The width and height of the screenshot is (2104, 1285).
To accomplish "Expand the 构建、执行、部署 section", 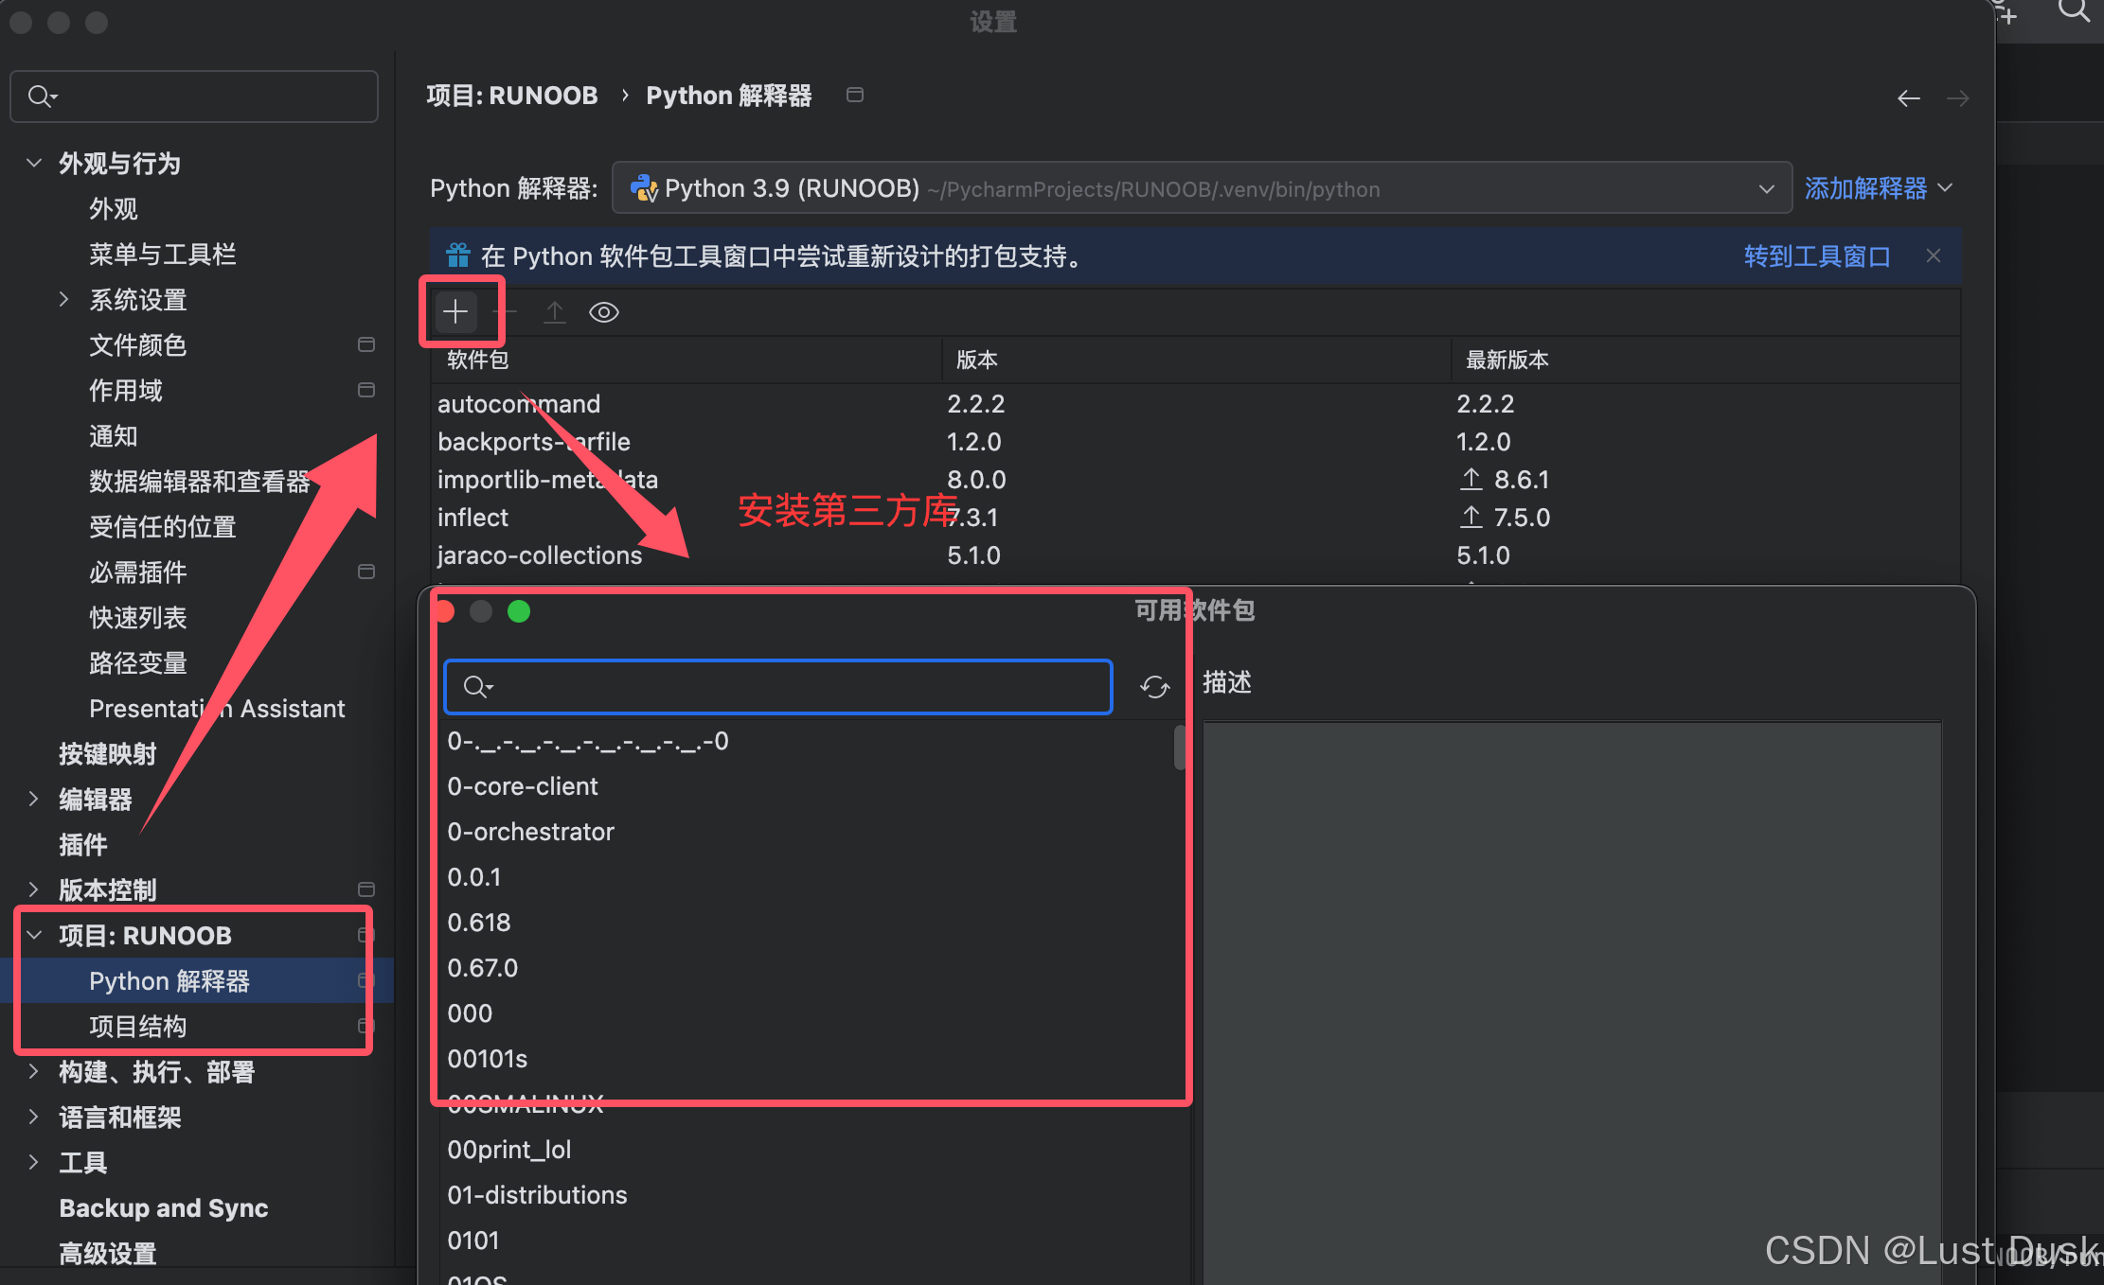I will tap(34, 1071).
